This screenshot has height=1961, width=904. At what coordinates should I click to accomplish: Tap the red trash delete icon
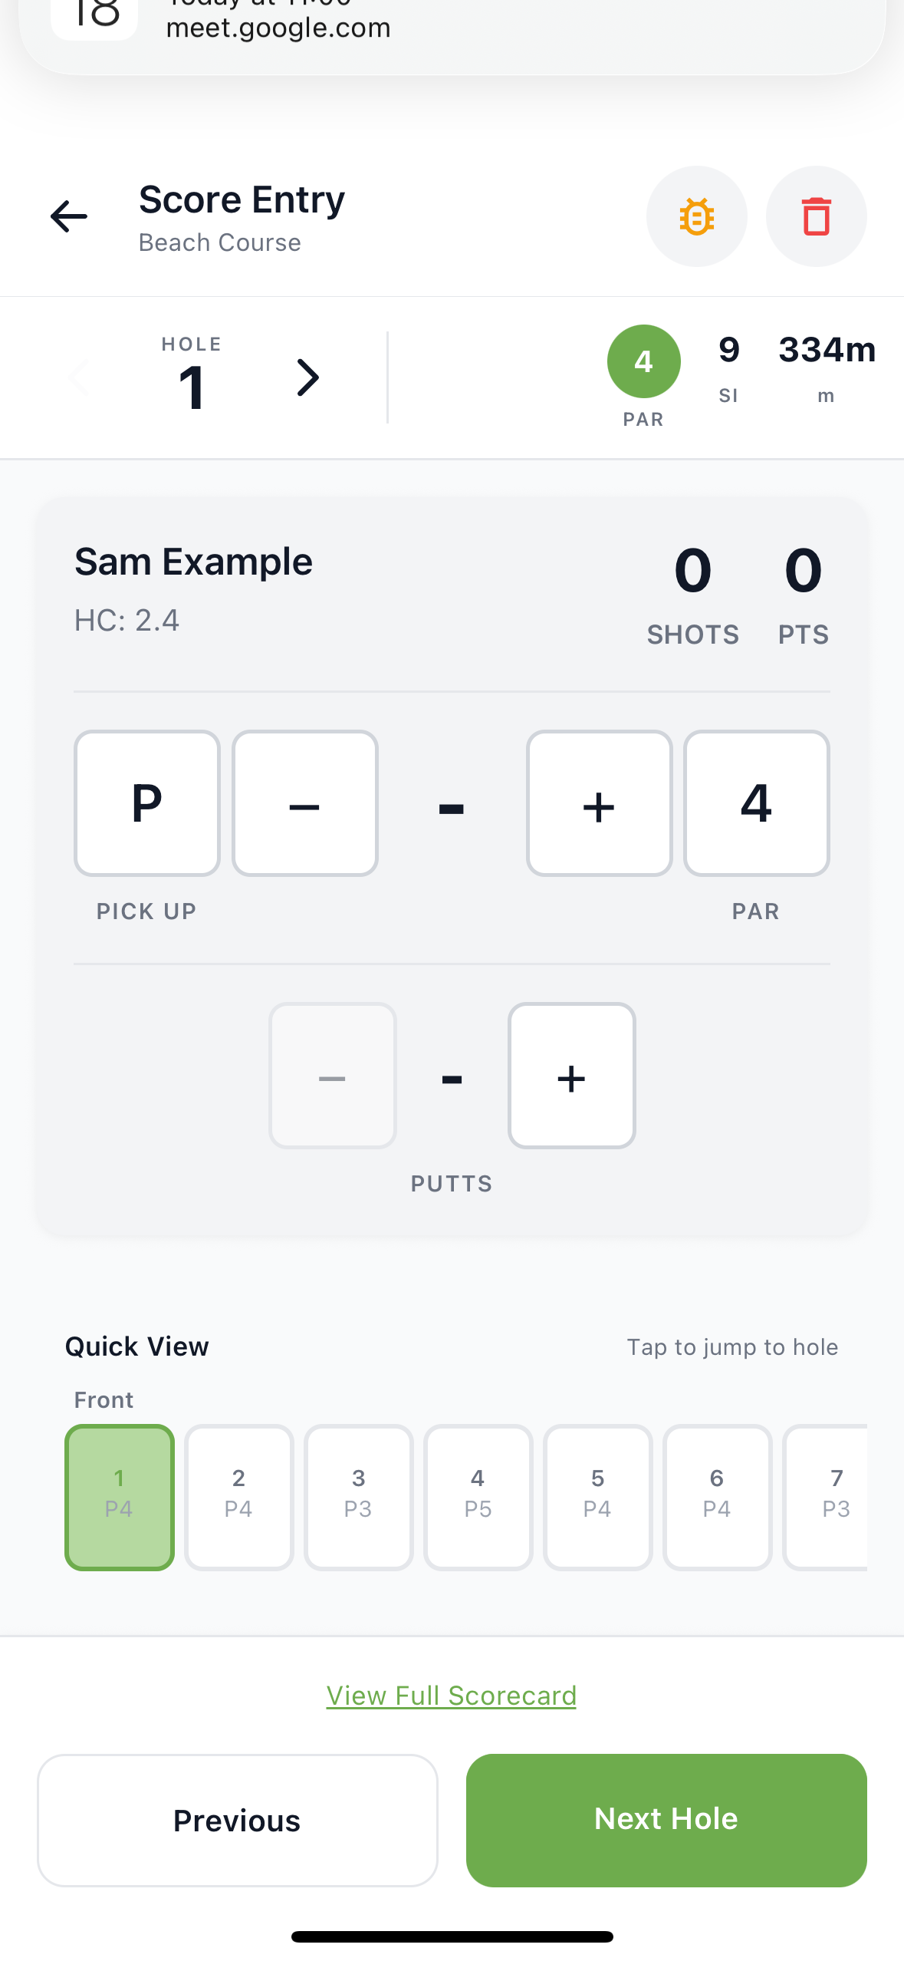tap(816, 216)
